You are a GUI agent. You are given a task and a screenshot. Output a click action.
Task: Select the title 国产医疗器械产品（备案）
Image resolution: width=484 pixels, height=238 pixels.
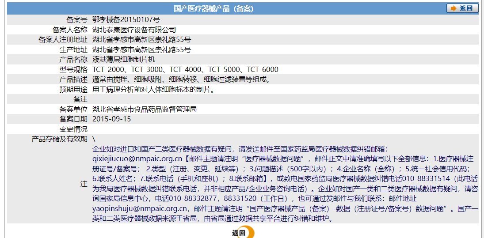[213, 9]
